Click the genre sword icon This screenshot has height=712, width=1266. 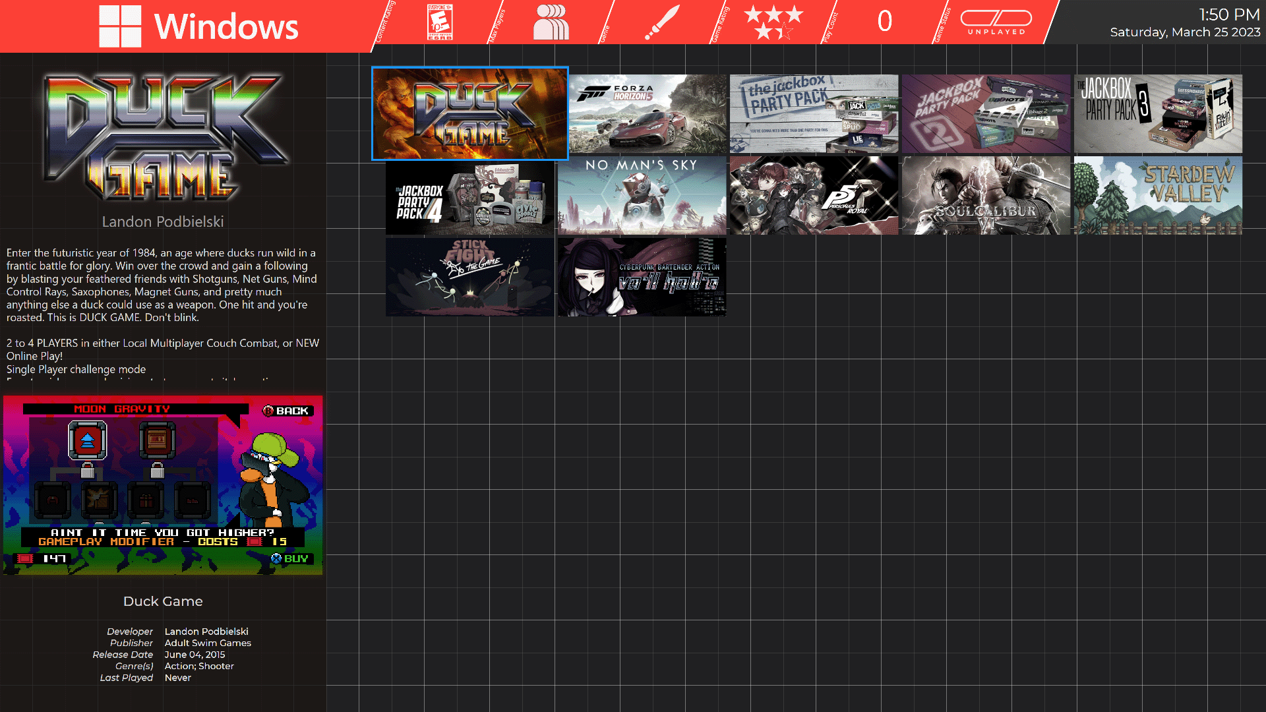click(662, 22)
